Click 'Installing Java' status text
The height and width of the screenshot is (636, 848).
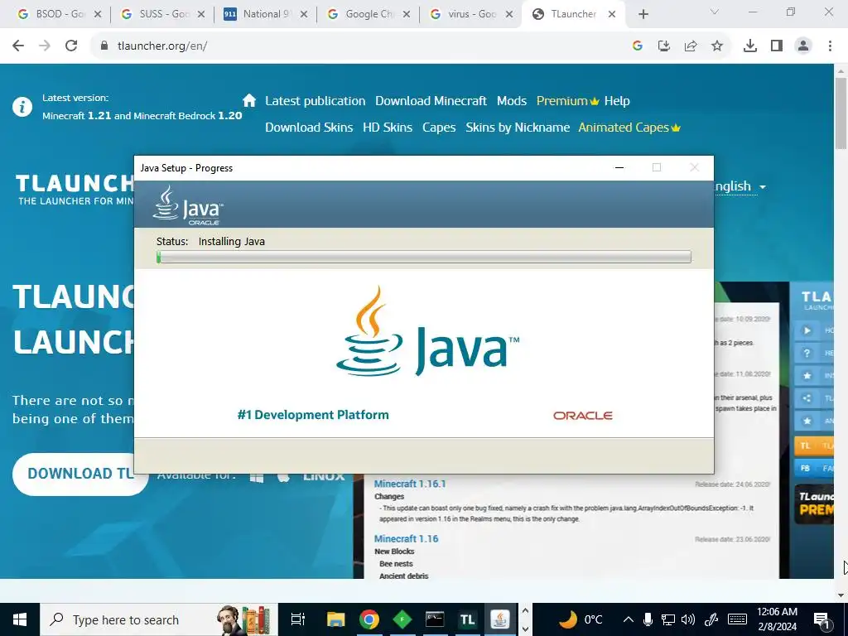[x=232, y=242]
